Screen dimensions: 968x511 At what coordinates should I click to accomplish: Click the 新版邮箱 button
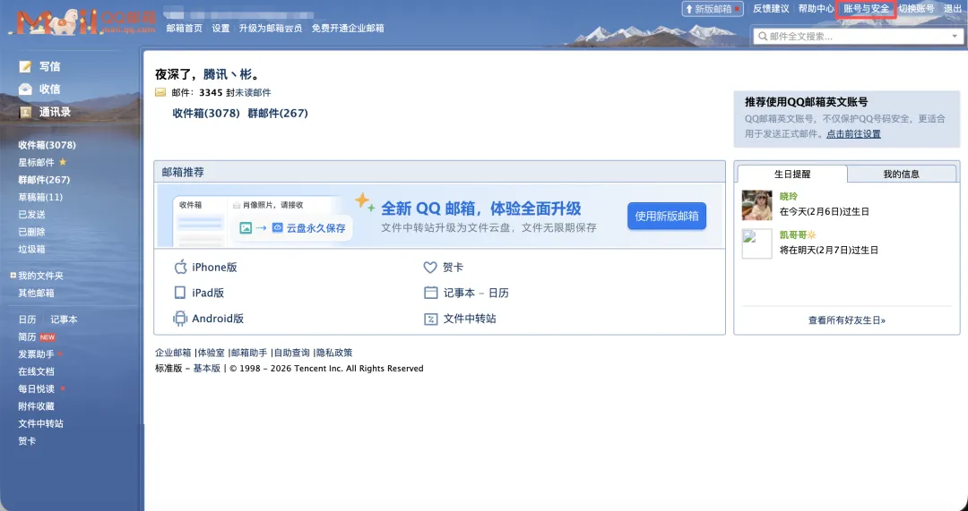(x=713, y=9)
